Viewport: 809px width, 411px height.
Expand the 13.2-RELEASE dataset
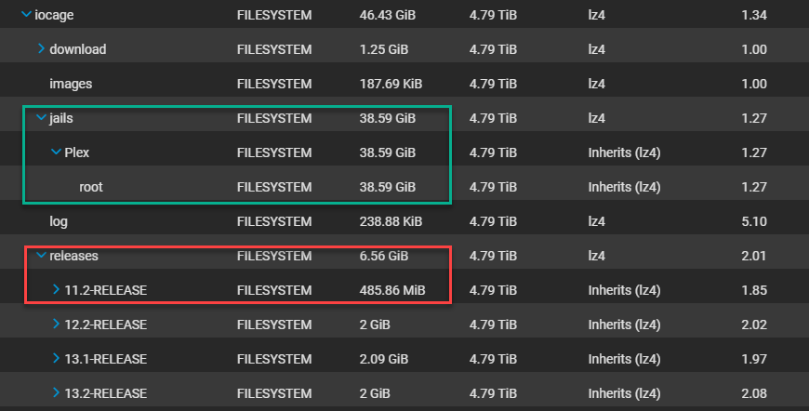56,393
